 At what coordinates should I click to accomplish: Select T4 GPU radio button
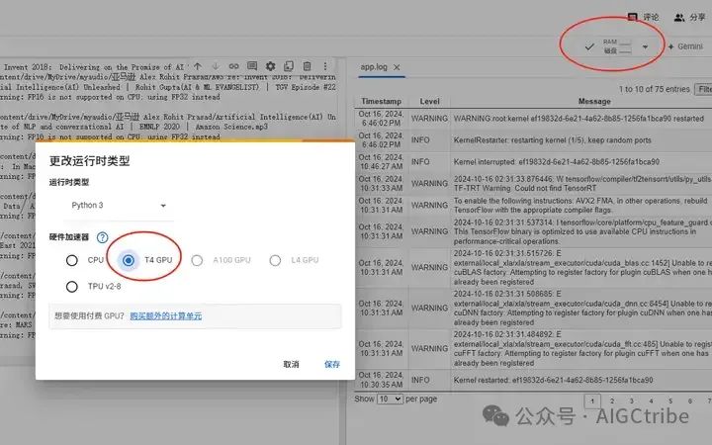(x=129, y=260)
